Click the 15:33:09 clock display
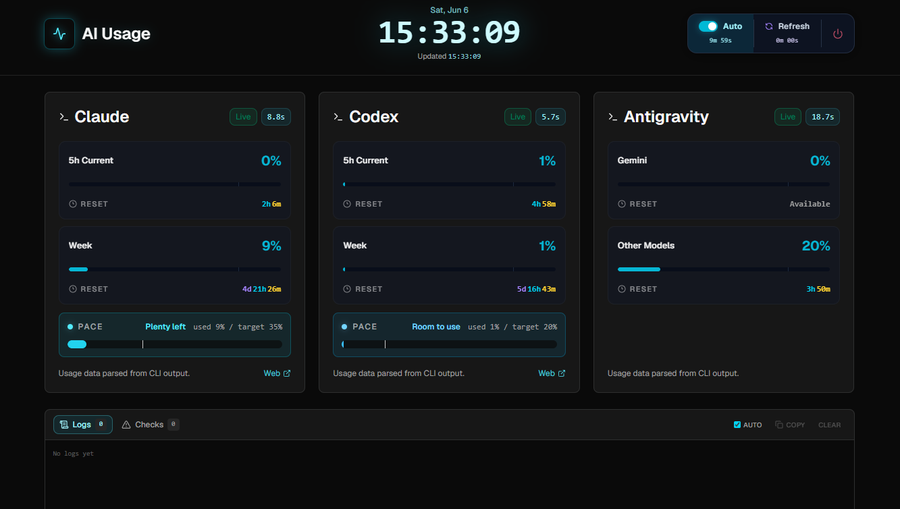The height and width of the screenshot is (509, 900). tap(449, 32)
